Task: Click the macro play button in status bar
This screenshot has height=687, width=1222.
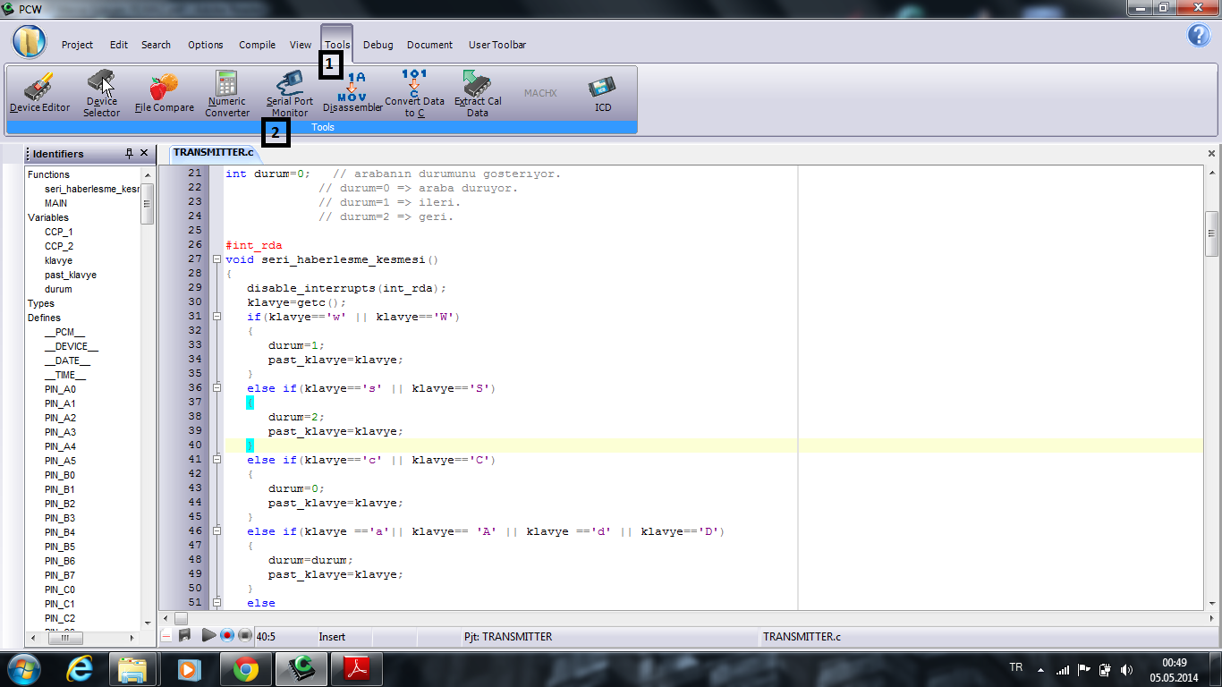Action: [208, 635]
